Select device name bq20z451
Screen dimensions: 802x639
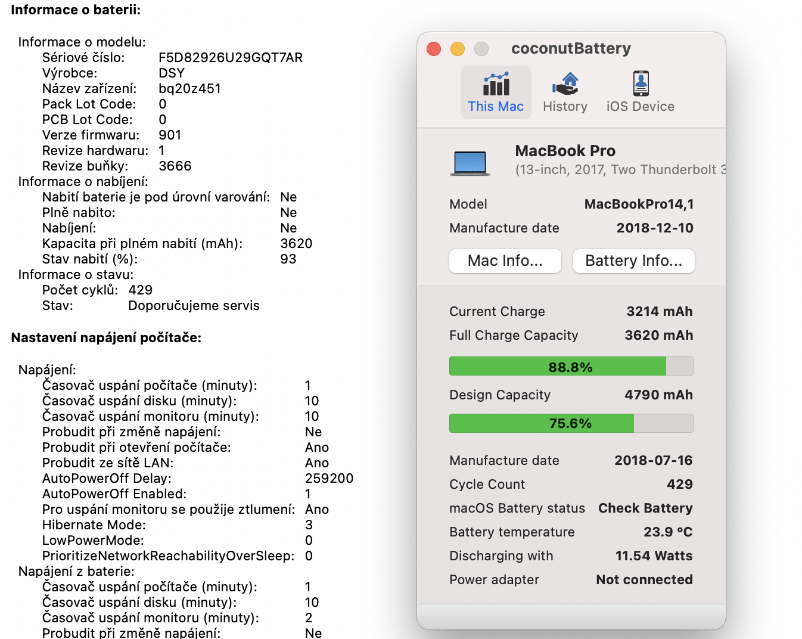[189, 88]
